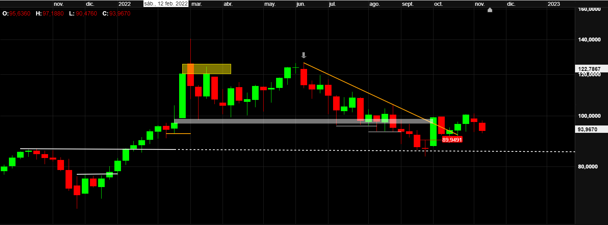
Task: Select the yellow rectangle drawing near 122
Action: 207,69
